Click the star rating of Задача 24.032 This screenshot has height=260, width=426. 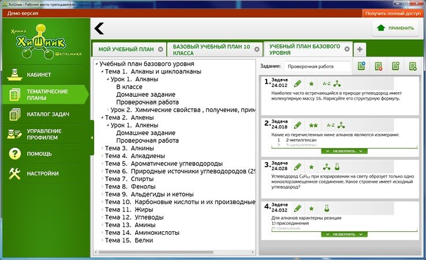point(311,209)
